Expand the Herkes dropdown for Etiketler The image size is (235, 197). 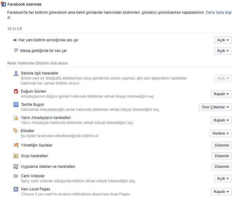point(221,133)
